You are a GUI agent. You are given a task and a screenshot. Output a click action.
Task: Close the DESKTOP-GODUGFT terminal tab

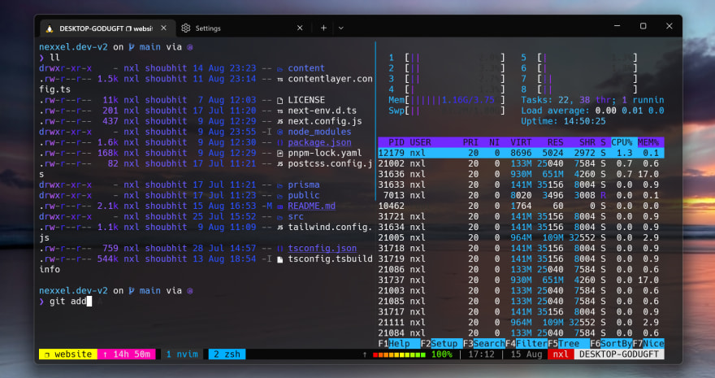[162, 28]
